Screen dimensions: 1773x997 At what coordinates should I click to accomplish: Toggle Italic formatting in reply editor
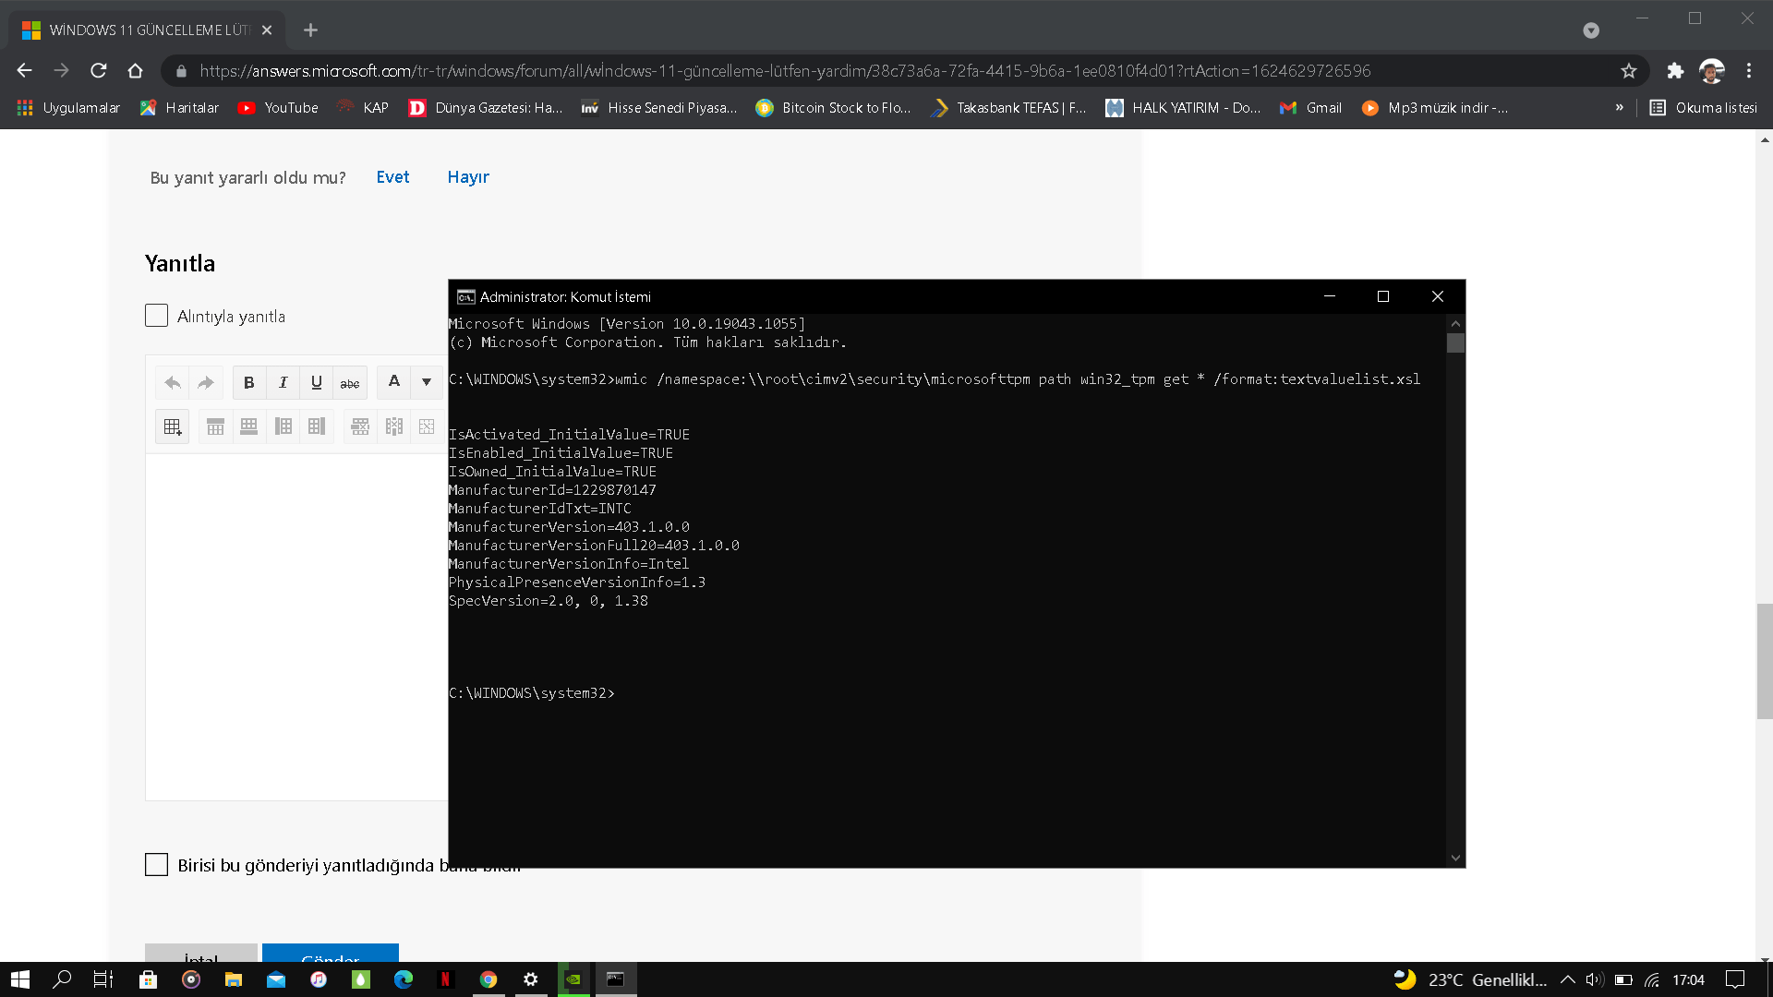pyautogui.click(x=283, y=382)
